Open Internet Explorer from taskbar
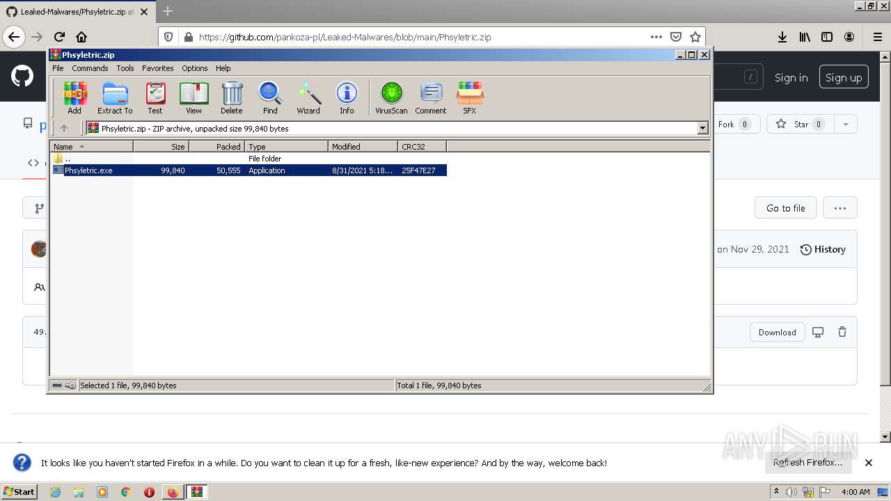The image size is (891, 501). click(x=55, y=492)
